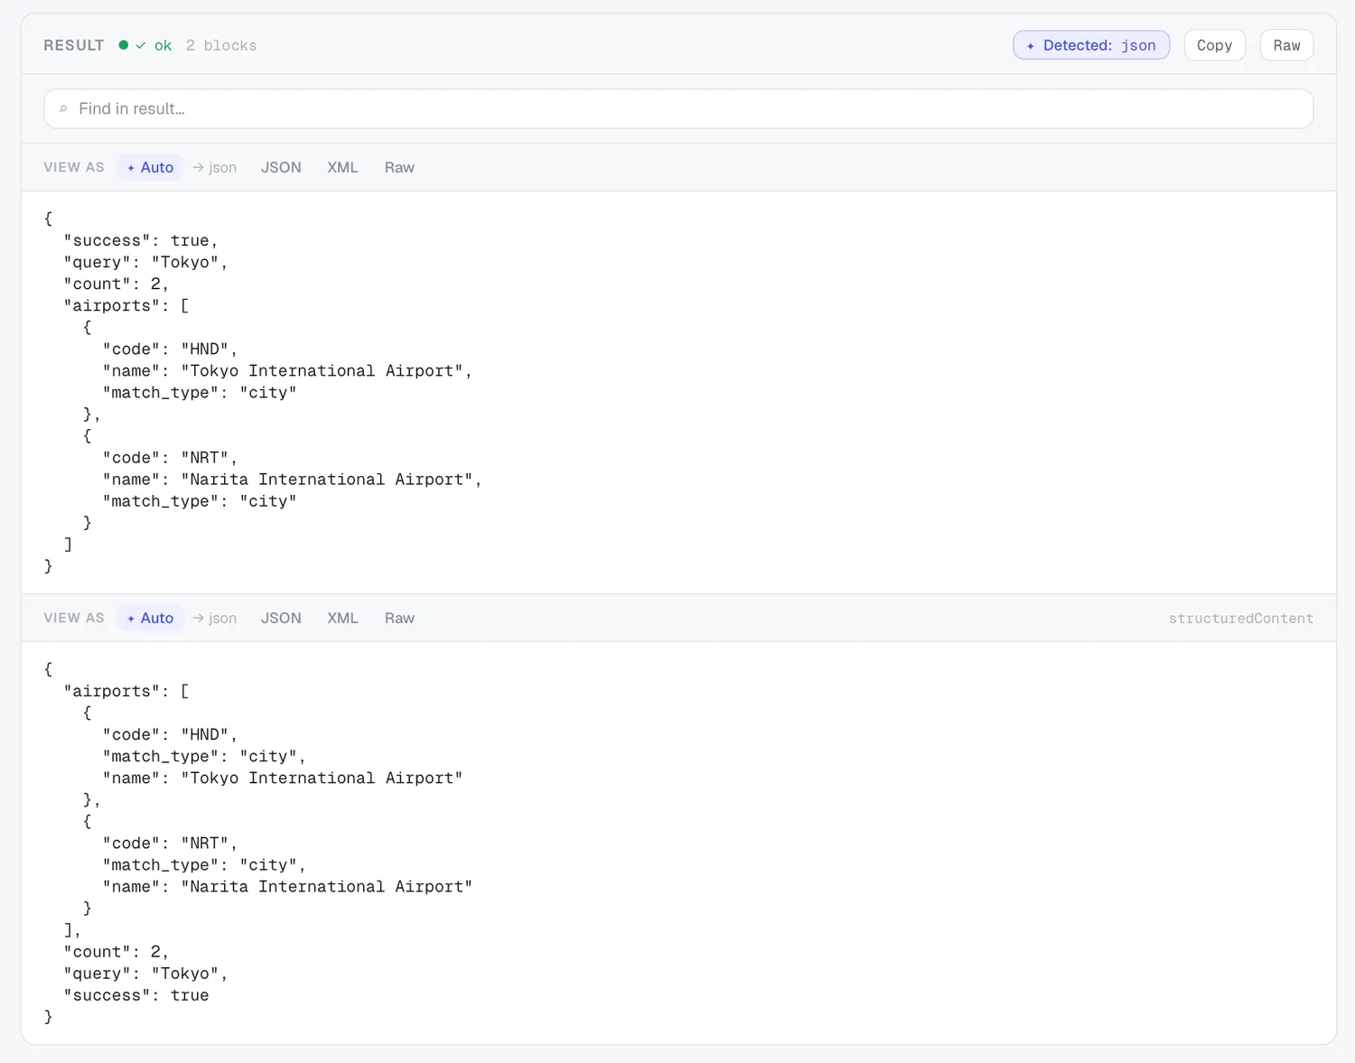Click "airports": [ line in structuredContent block
This screenshot has width=1355, height=1063.
pyautogui.click(x=126, y=691)
